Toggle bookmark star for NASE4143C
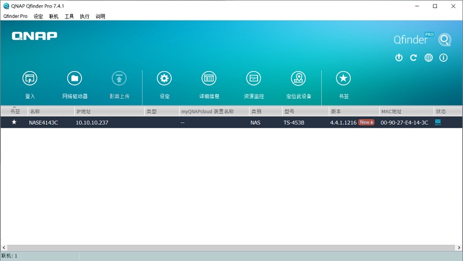 click(x=14, y=122)
